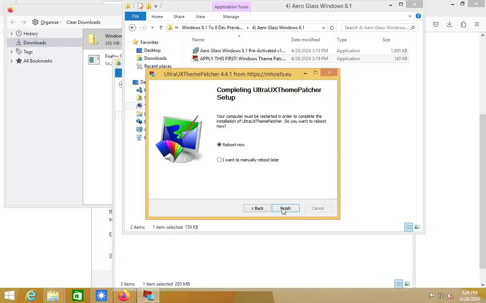
Task: Open Downloads under Favorites in Explorer
Action: coord(155,58)
